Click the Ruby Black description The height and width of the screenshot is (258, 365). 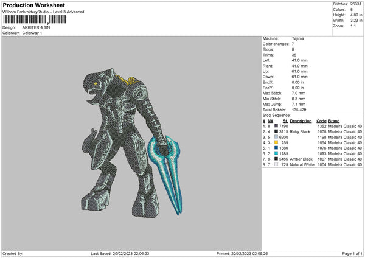point(300,132)
